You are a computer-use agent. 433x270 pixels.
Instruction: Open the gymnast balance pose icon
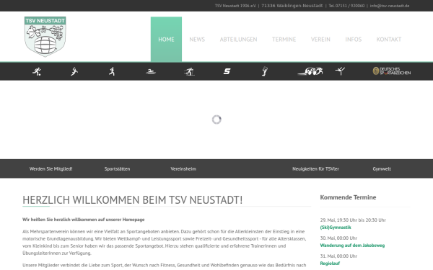point(340,71)
